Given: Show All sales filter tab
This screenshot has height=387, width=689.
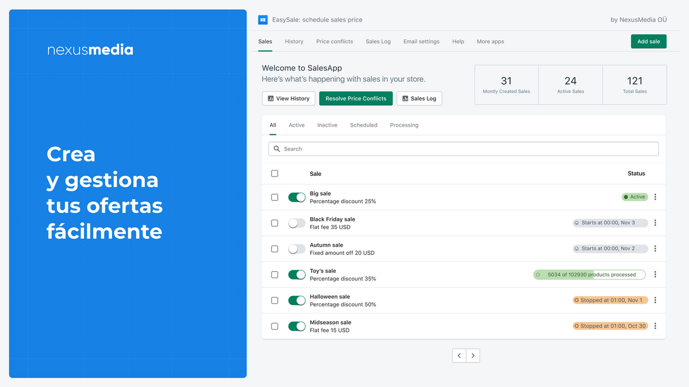Looking at the screenshot, I should click(273, 125).
